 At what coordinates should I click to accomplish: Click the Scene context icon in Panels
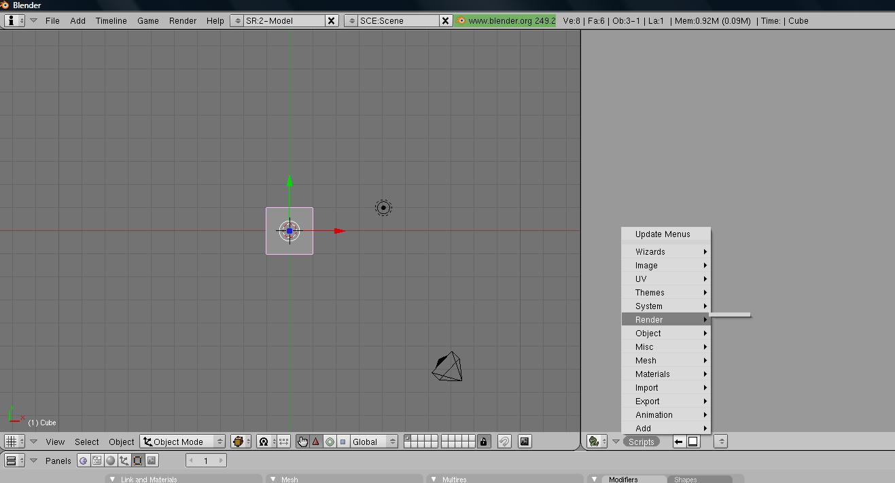[x=152, y=461]
